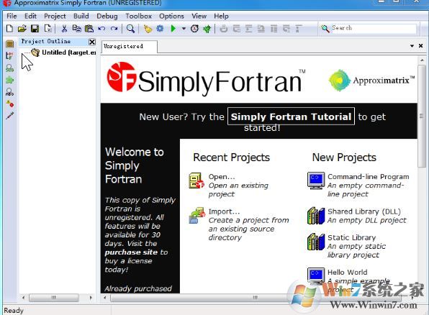Open the Simply Fortran Tutorial link
The height and width of the screenshot is (315, 429).
pyautogui.click(x=291, y=117)
